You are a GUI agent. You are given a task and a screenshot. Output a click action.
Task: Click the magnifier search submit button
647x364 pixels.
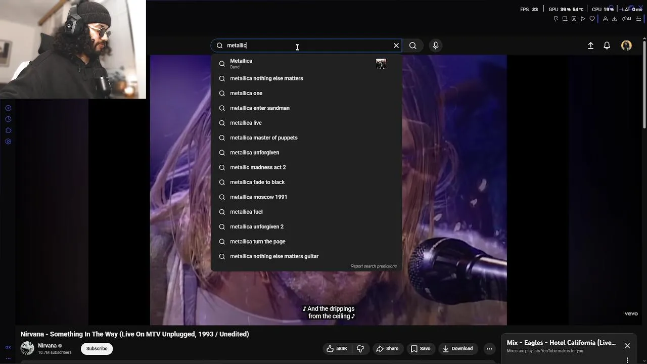tap(413, 45)
